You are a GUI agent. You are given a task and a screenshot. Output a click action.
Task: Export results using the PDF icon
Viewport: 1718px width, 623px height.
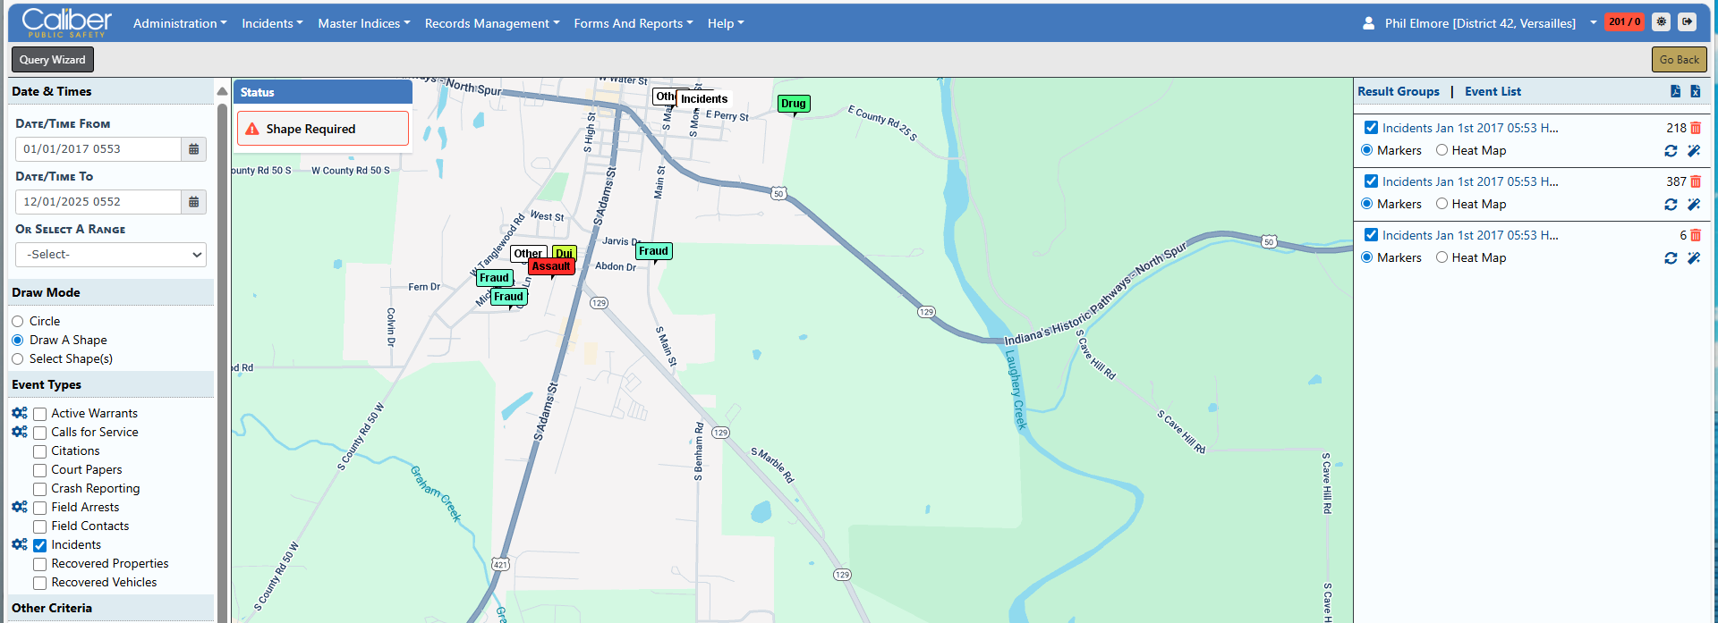[x=1675, y=91]
